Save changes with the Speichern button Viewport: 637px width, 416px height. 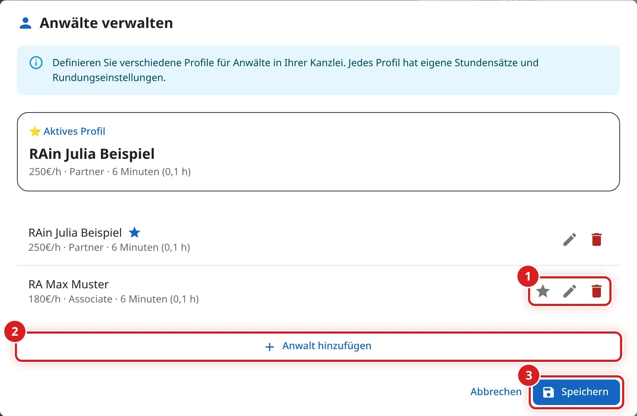click(x=576, y=392)
